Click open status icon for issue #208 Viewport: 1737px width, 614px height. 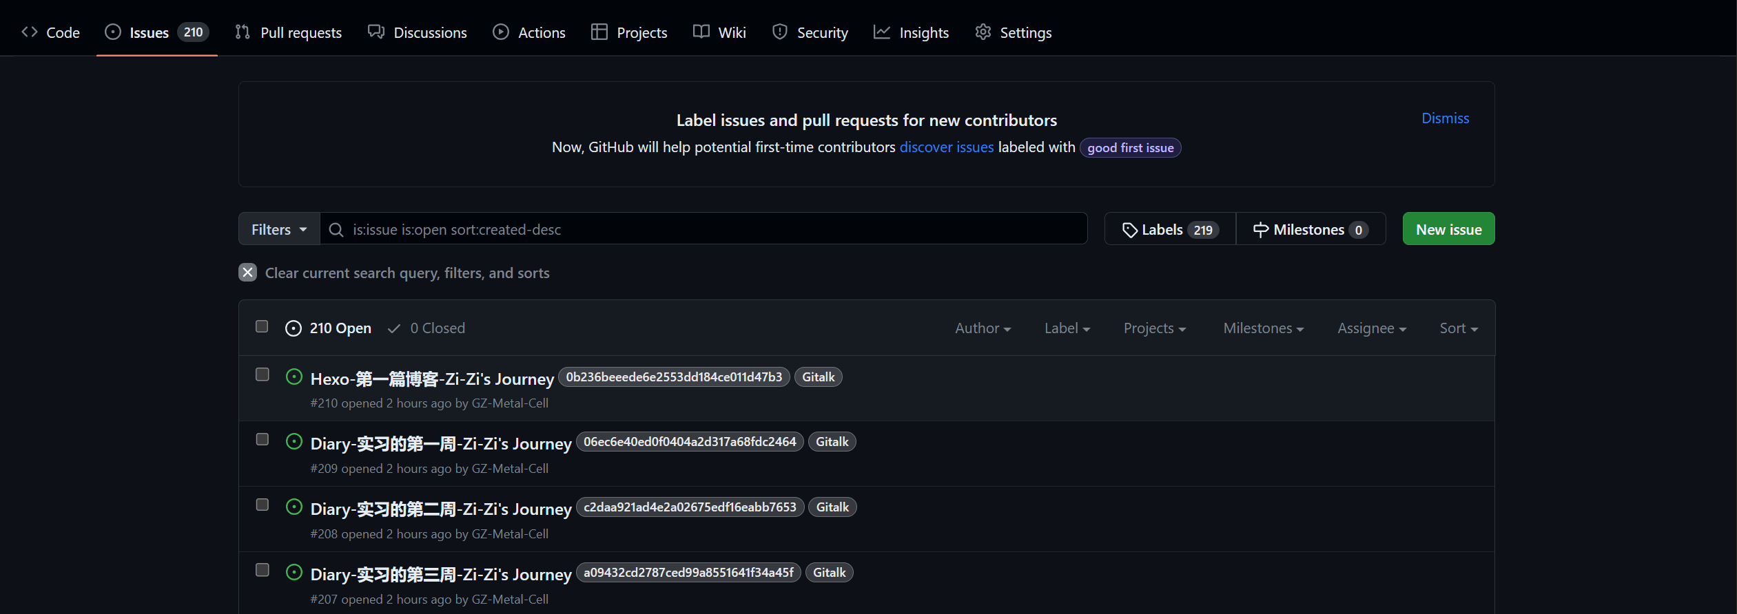click(x=294, y=507)
